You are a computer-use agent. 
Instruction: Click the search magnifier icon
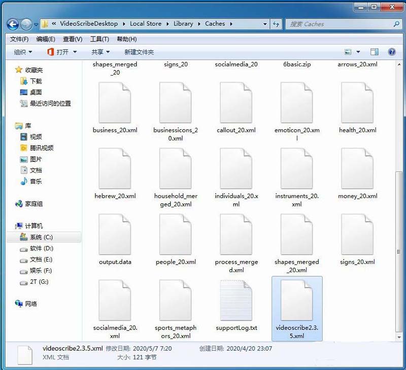tap(396, 24)
